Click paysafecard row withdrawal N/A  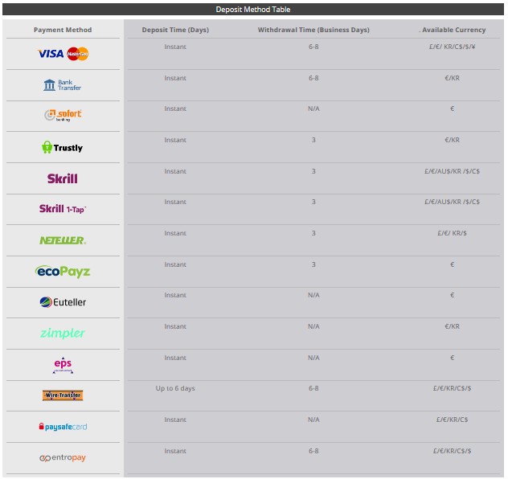coord(313,420)
